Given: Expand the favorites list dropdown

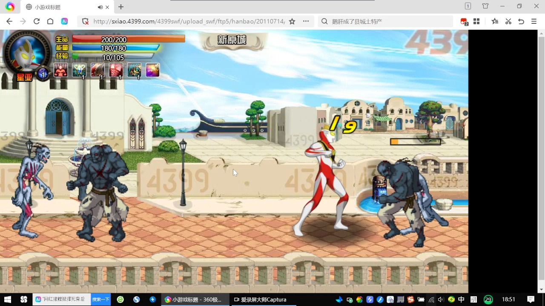Looking at the screenshot, I should tap(494, 21).
